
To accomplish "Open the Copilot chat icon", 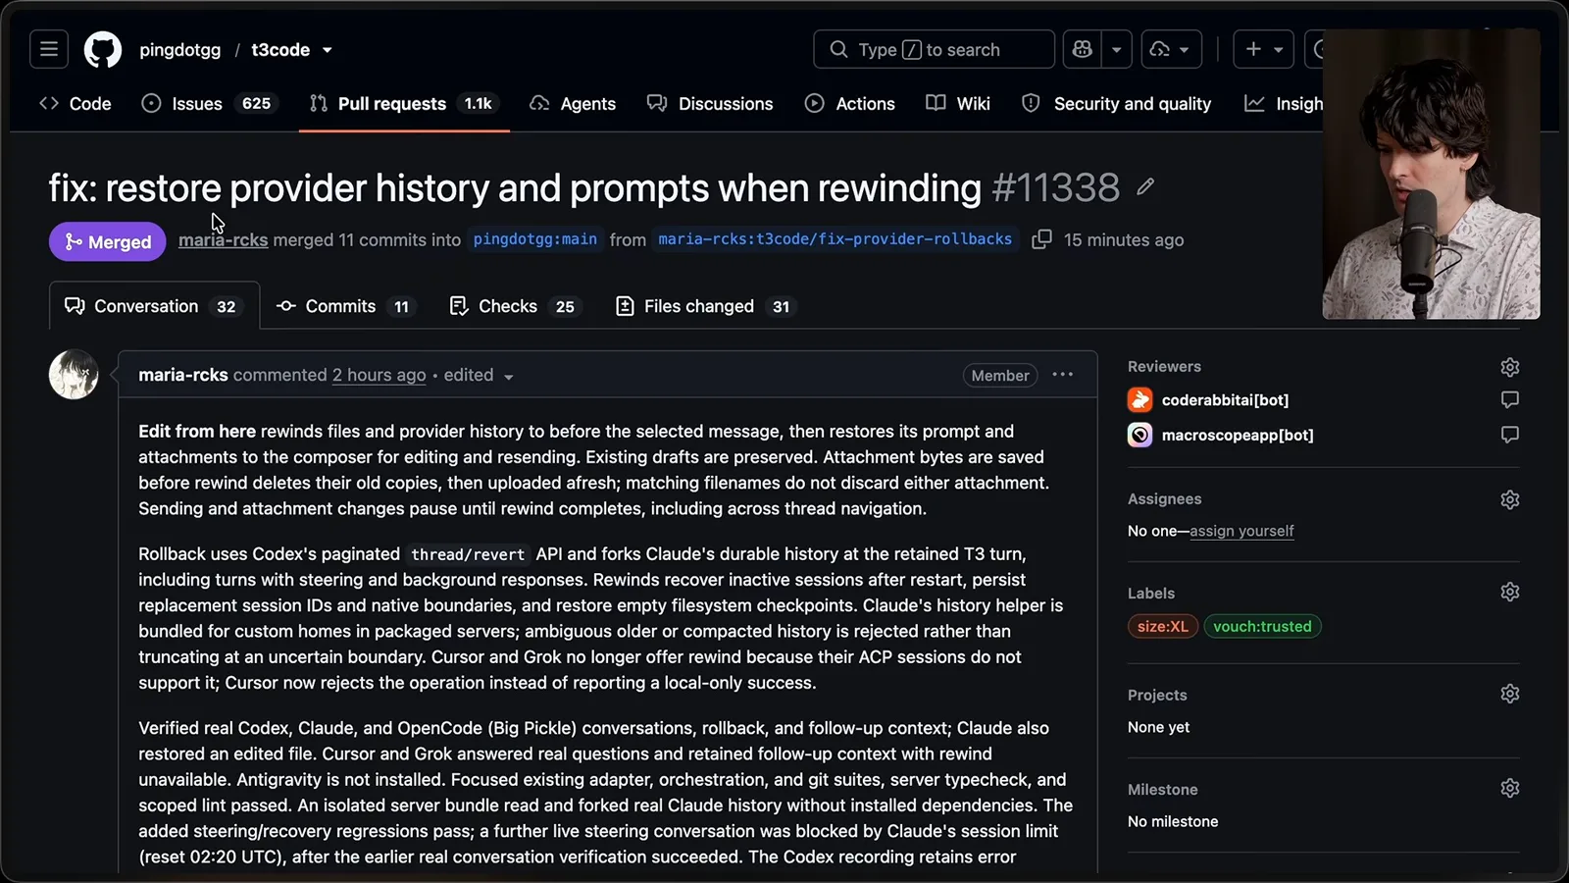I will [x=1083, y=49].
